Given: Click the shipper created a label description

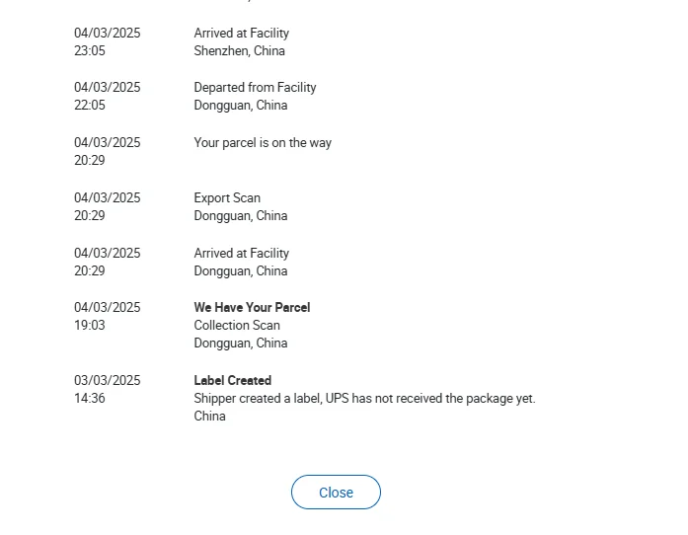Looking at the screenshot, I should tap(364, 398).
